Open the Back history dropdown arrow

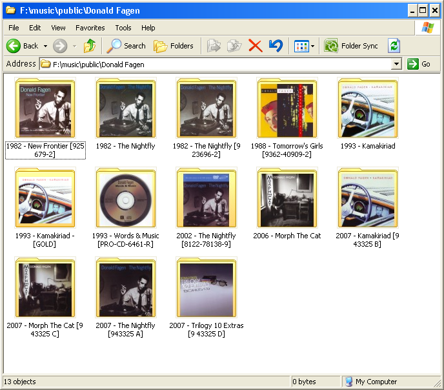tap(45, 46)
